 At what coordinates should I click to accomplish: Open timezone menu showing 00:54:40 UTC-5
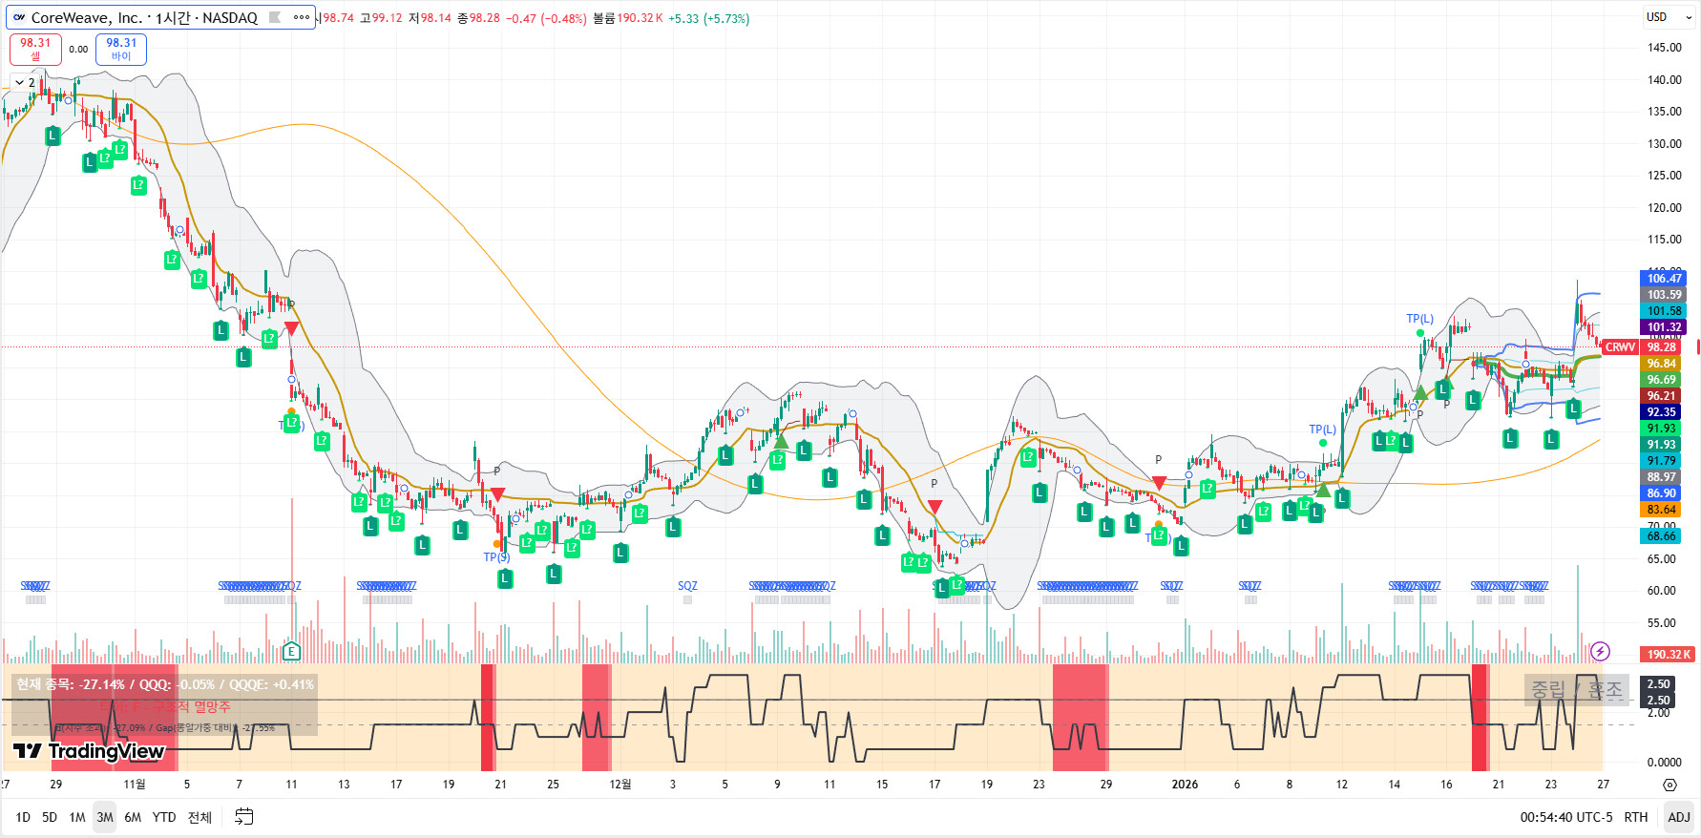pos(1566,817)
